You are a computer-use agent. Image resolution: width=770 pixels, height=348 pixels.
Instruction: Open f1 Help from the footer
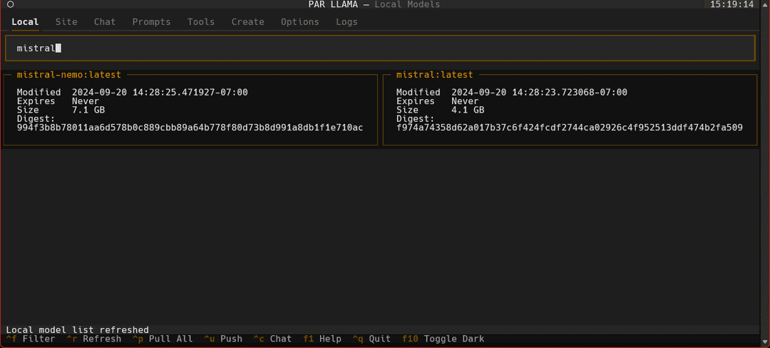[x=322, y=339]
